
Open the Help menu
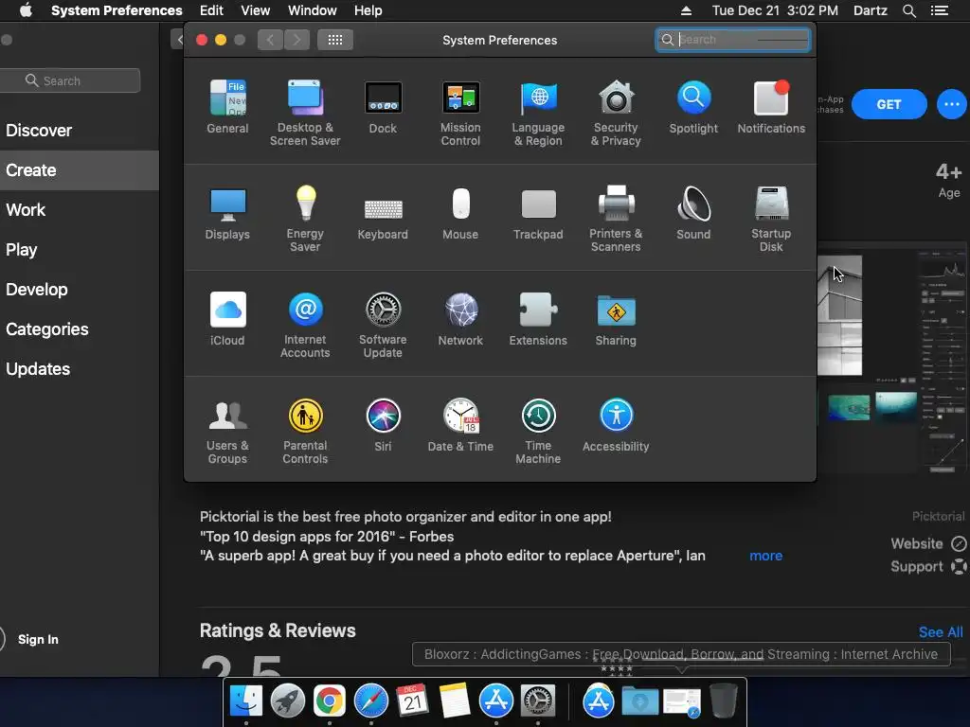click(368, 10)
